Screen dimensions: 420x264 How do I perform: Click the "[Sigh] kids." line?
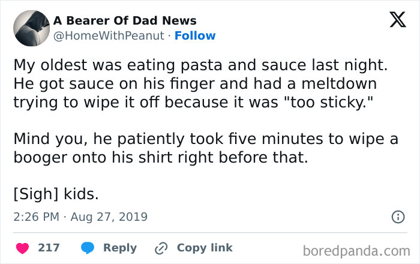click(x=54, y=194)
